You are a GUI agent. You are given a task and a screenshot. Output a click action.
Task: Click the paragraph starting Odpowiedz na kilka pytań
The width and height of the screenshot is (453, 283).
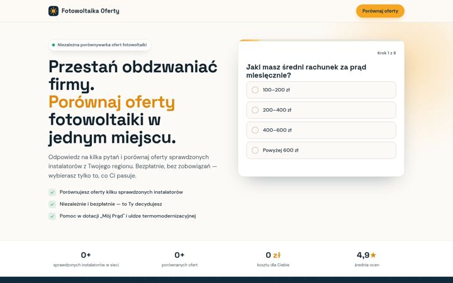[x=133, y=166]
